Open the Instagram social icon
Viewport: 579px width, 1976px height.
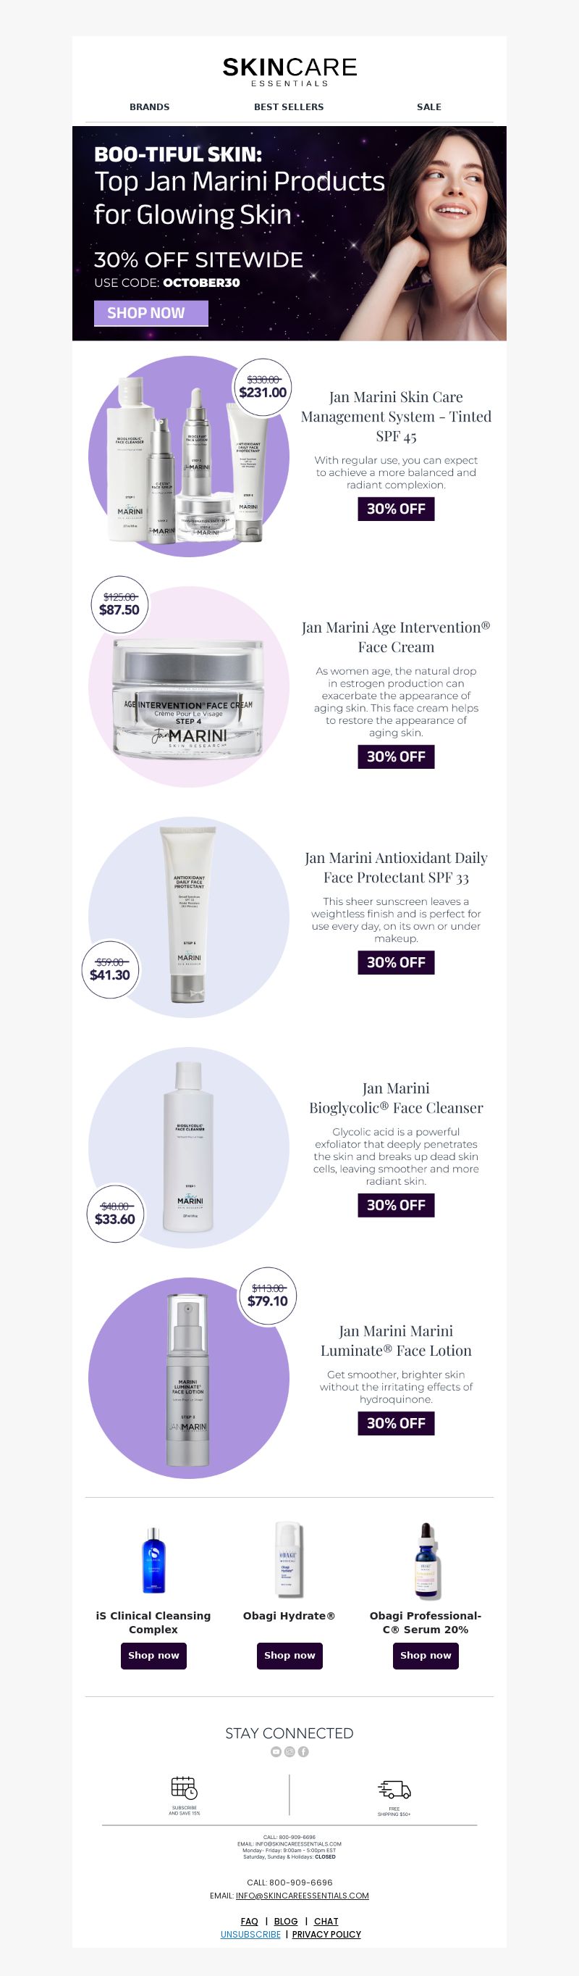289,1751
